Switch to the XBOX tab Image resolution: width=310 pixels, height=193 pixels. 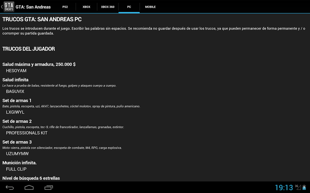tap(86, 7)
